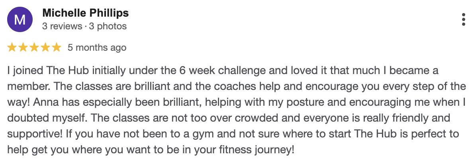
Task: Click the "3 photos" count text
Action: pos(107,27)
